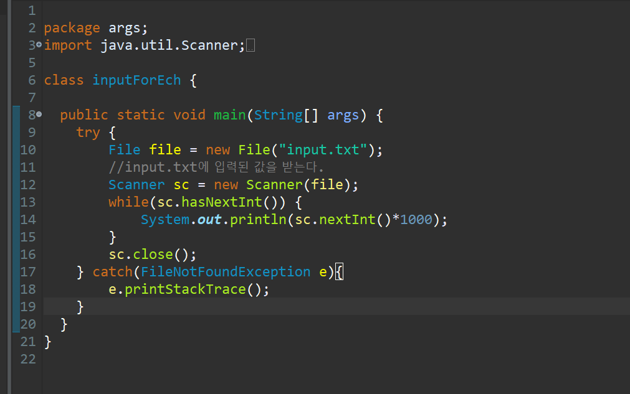Image resolution: width=630 pixels, height=394 pixels.
Task: Click the 'println' method call
Action: 257,220
